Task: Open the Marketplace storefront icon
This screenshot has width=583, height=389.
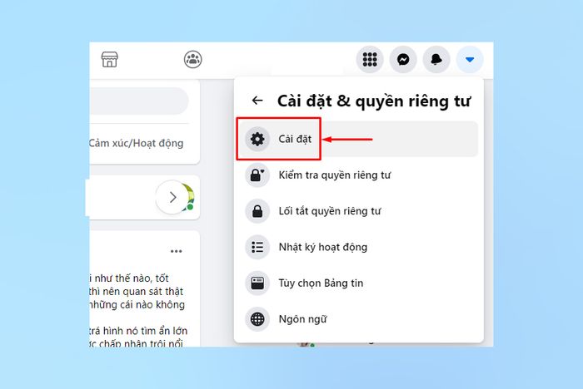Action: pyautogui.click(x=110, y=59)
